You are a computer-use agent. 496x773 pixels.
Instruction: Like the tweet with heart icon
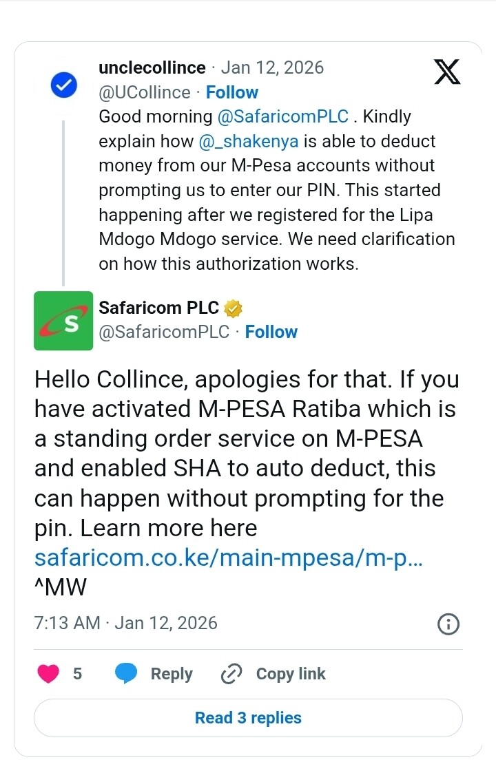pos(48,674)
